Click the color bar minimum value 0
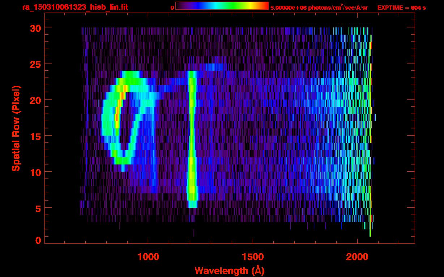Image resolution: width=444 pixels, height=277 pixels. click(x=172, y=7)
